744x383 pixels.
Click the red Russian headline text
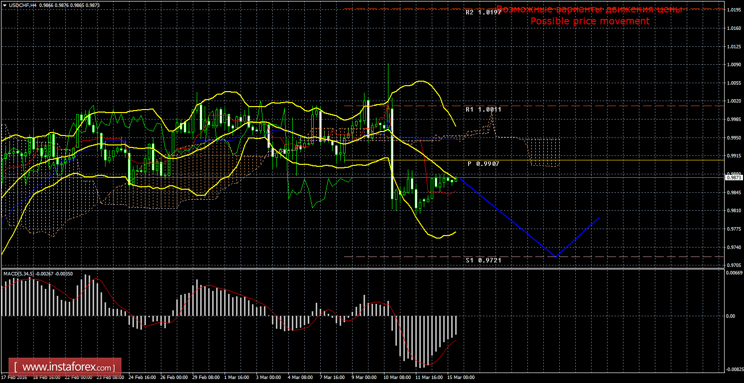589,9
